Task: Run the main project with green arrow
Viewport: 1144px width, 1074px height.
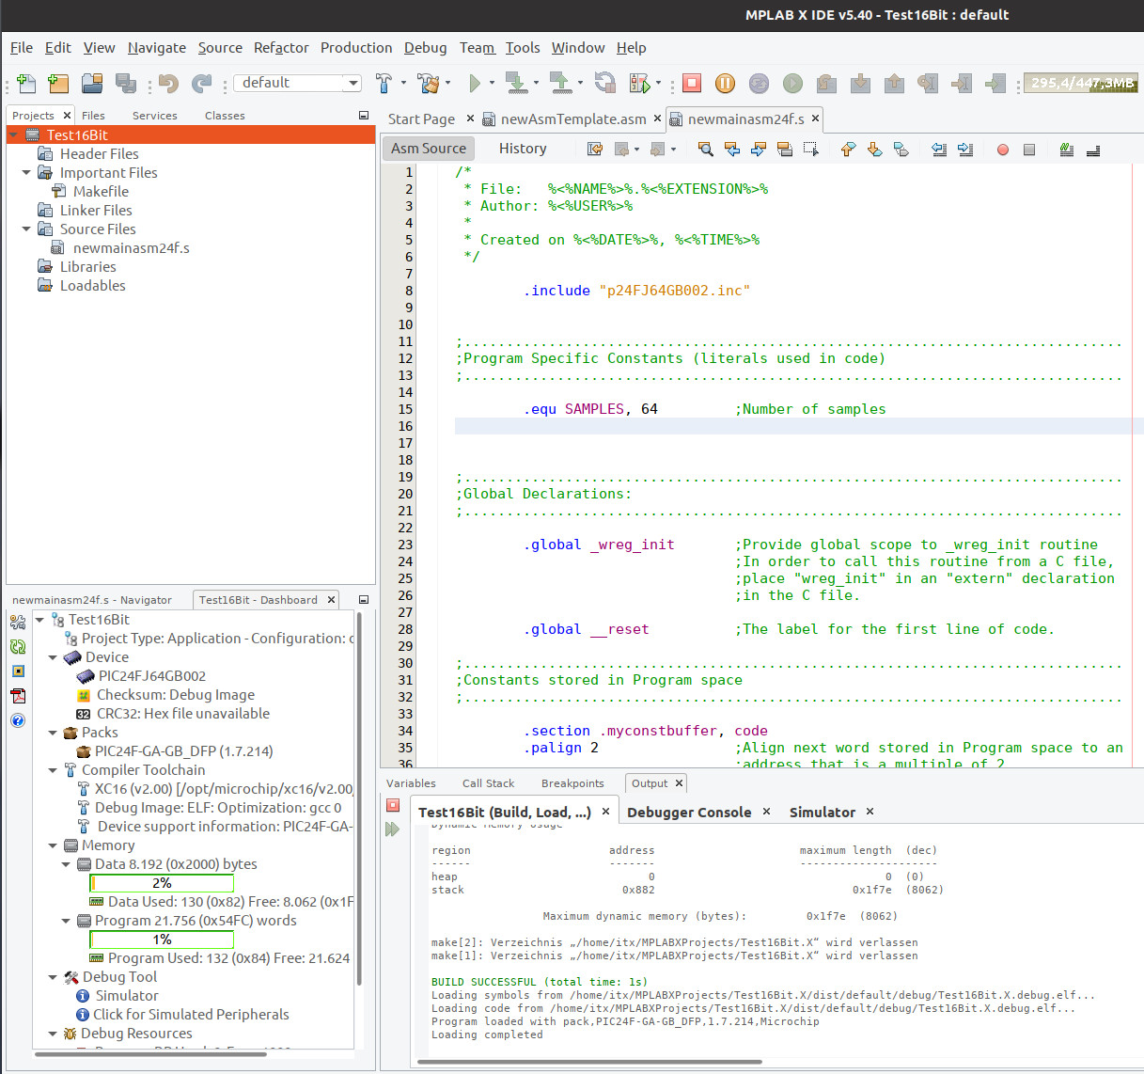Action: (475, 84)
